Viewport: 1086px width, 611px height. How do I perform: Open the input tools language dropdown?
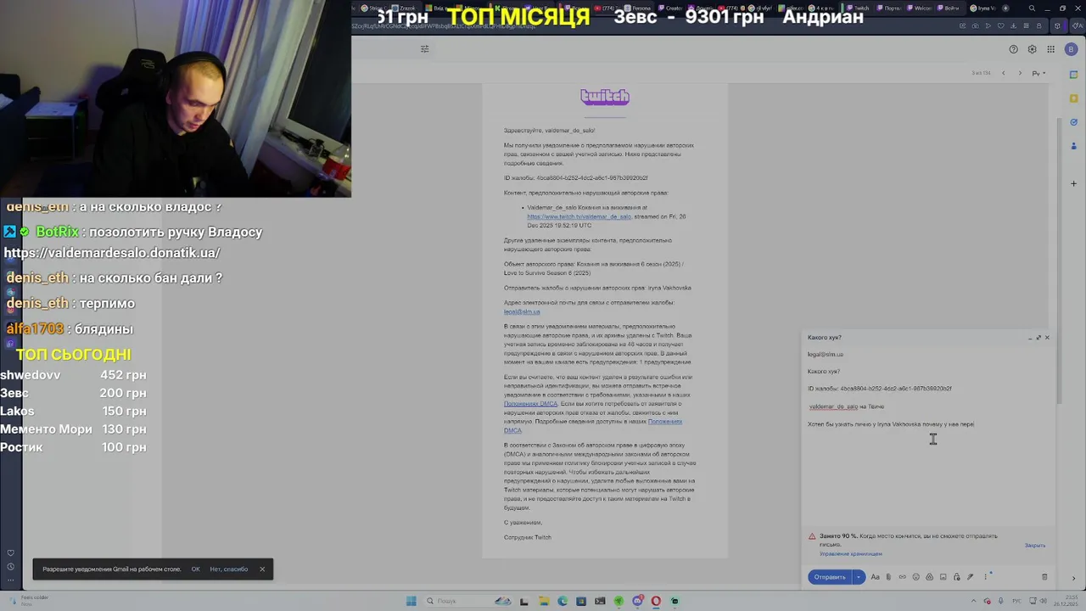point(1038,73)
